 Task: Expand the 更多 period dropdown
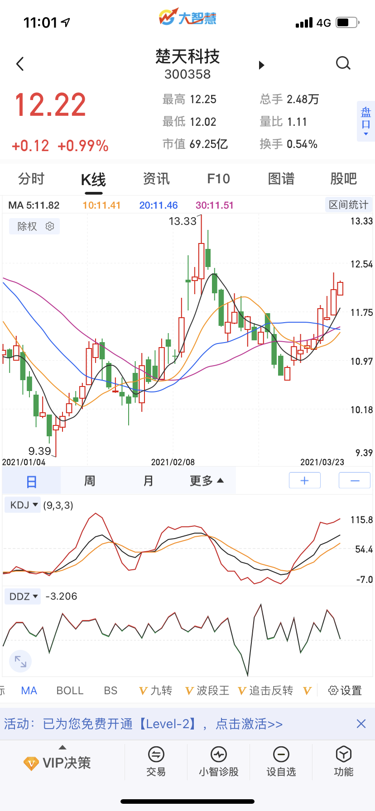[x=207, y=481]
